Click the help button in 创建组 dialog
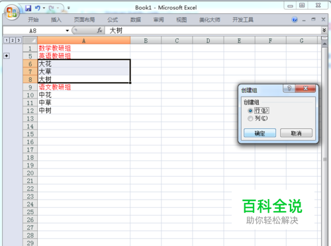The width and height of the screenshot is (331, 246). point(289,89)
